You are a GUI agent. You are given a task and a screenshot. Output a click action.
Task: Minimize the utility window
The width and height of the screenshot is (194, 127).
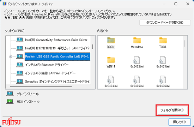tap(164, 4)
